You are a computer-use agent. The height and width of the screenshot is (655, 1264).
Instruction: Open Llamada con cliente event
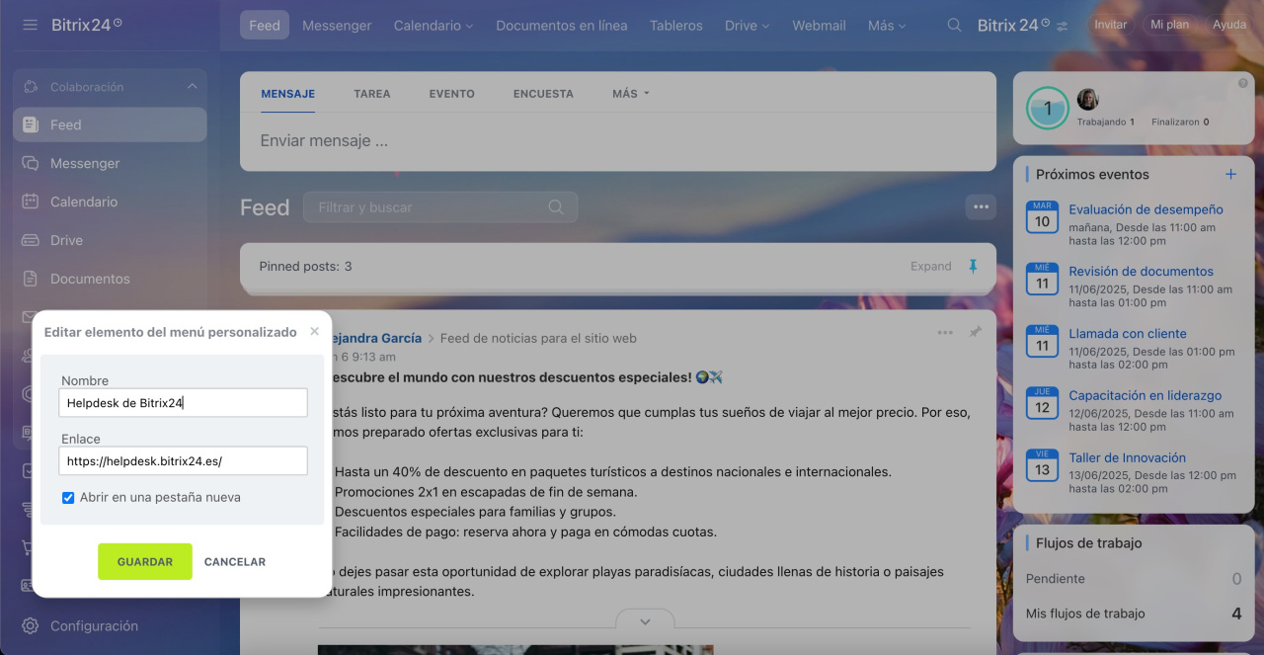click(1128, 334)
